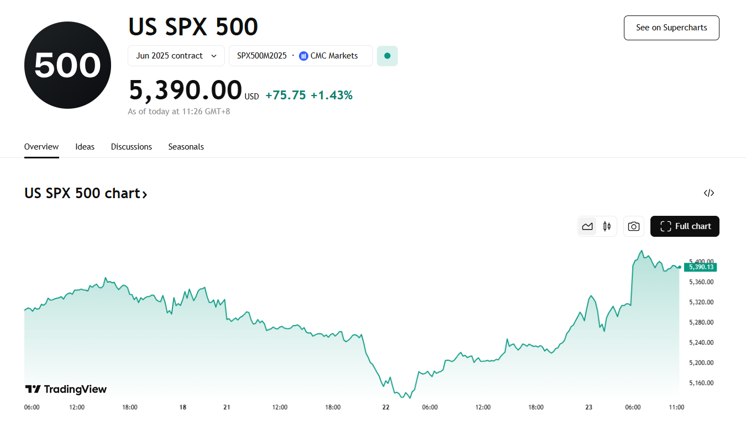Screen dimensions: 746x425
Task: Click the CMC Markets broker icon
Action: [x=303, y=56]
